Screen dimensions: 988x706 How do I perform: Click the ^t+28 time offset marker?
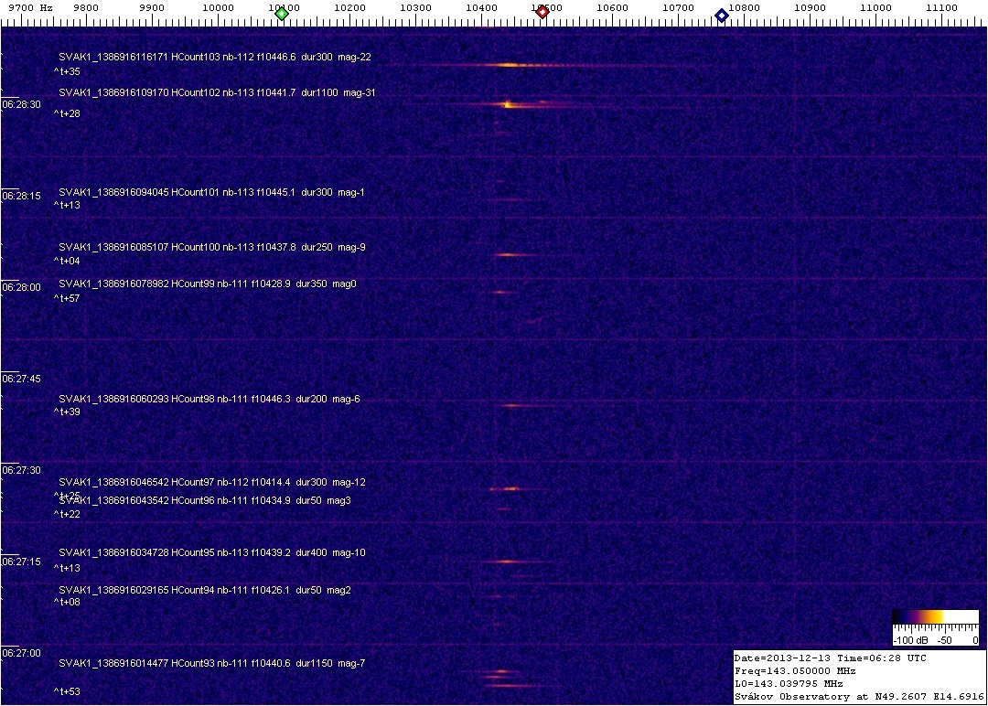(x=67, y=113)
